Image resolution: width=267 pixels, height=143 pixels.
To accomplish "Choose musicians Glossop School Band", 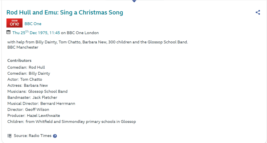I will (48, 91).
